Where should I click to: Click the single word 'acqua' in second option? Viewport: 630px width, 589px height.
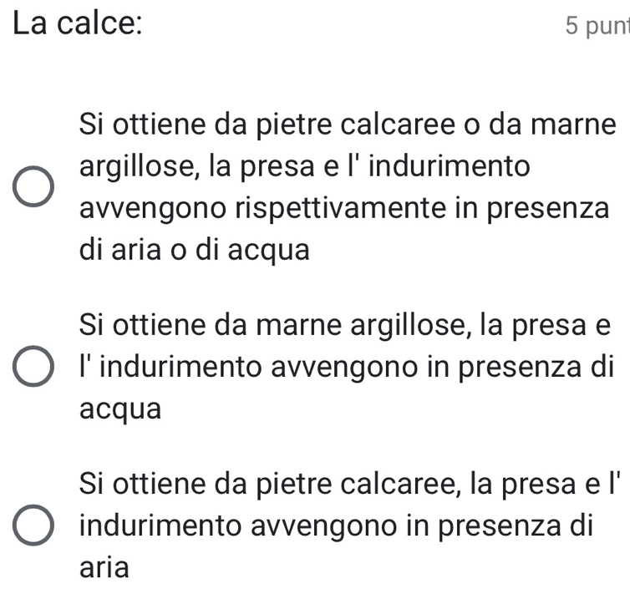pos(120,409)
